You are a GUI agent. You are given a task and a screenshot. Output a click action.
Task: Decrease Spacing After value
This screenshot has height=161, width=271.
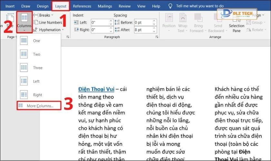154,32
